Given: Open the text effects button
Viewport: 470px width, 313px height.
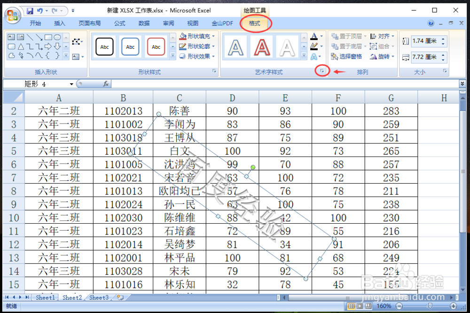Looking at the screenshot, I should pyautogui.click(x=314, y=56).
